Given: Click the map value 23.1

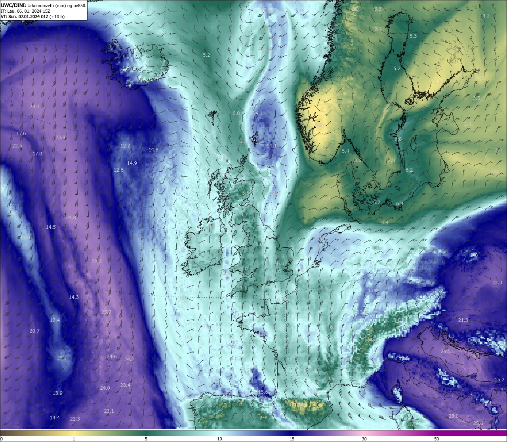Looking at the screenshot, I should click(x=109, y=411).
